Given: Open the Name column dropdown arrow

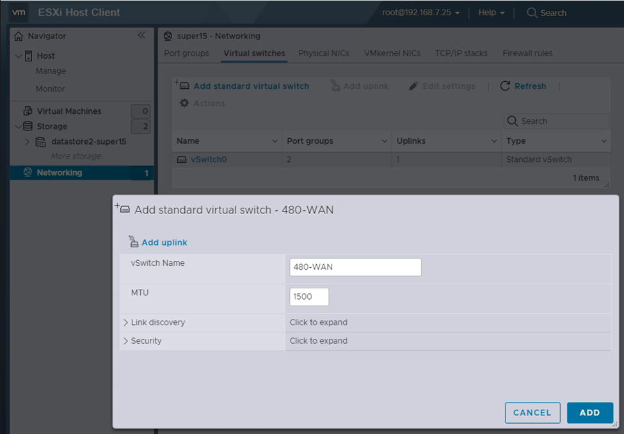Looking at the screenshot, I should point(275,141).
